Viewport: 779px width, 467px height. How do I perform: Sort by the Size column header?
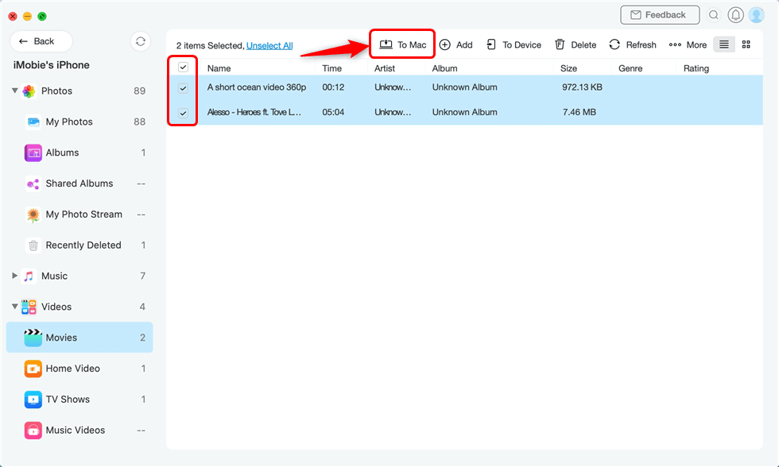click(x=569, y=68)
